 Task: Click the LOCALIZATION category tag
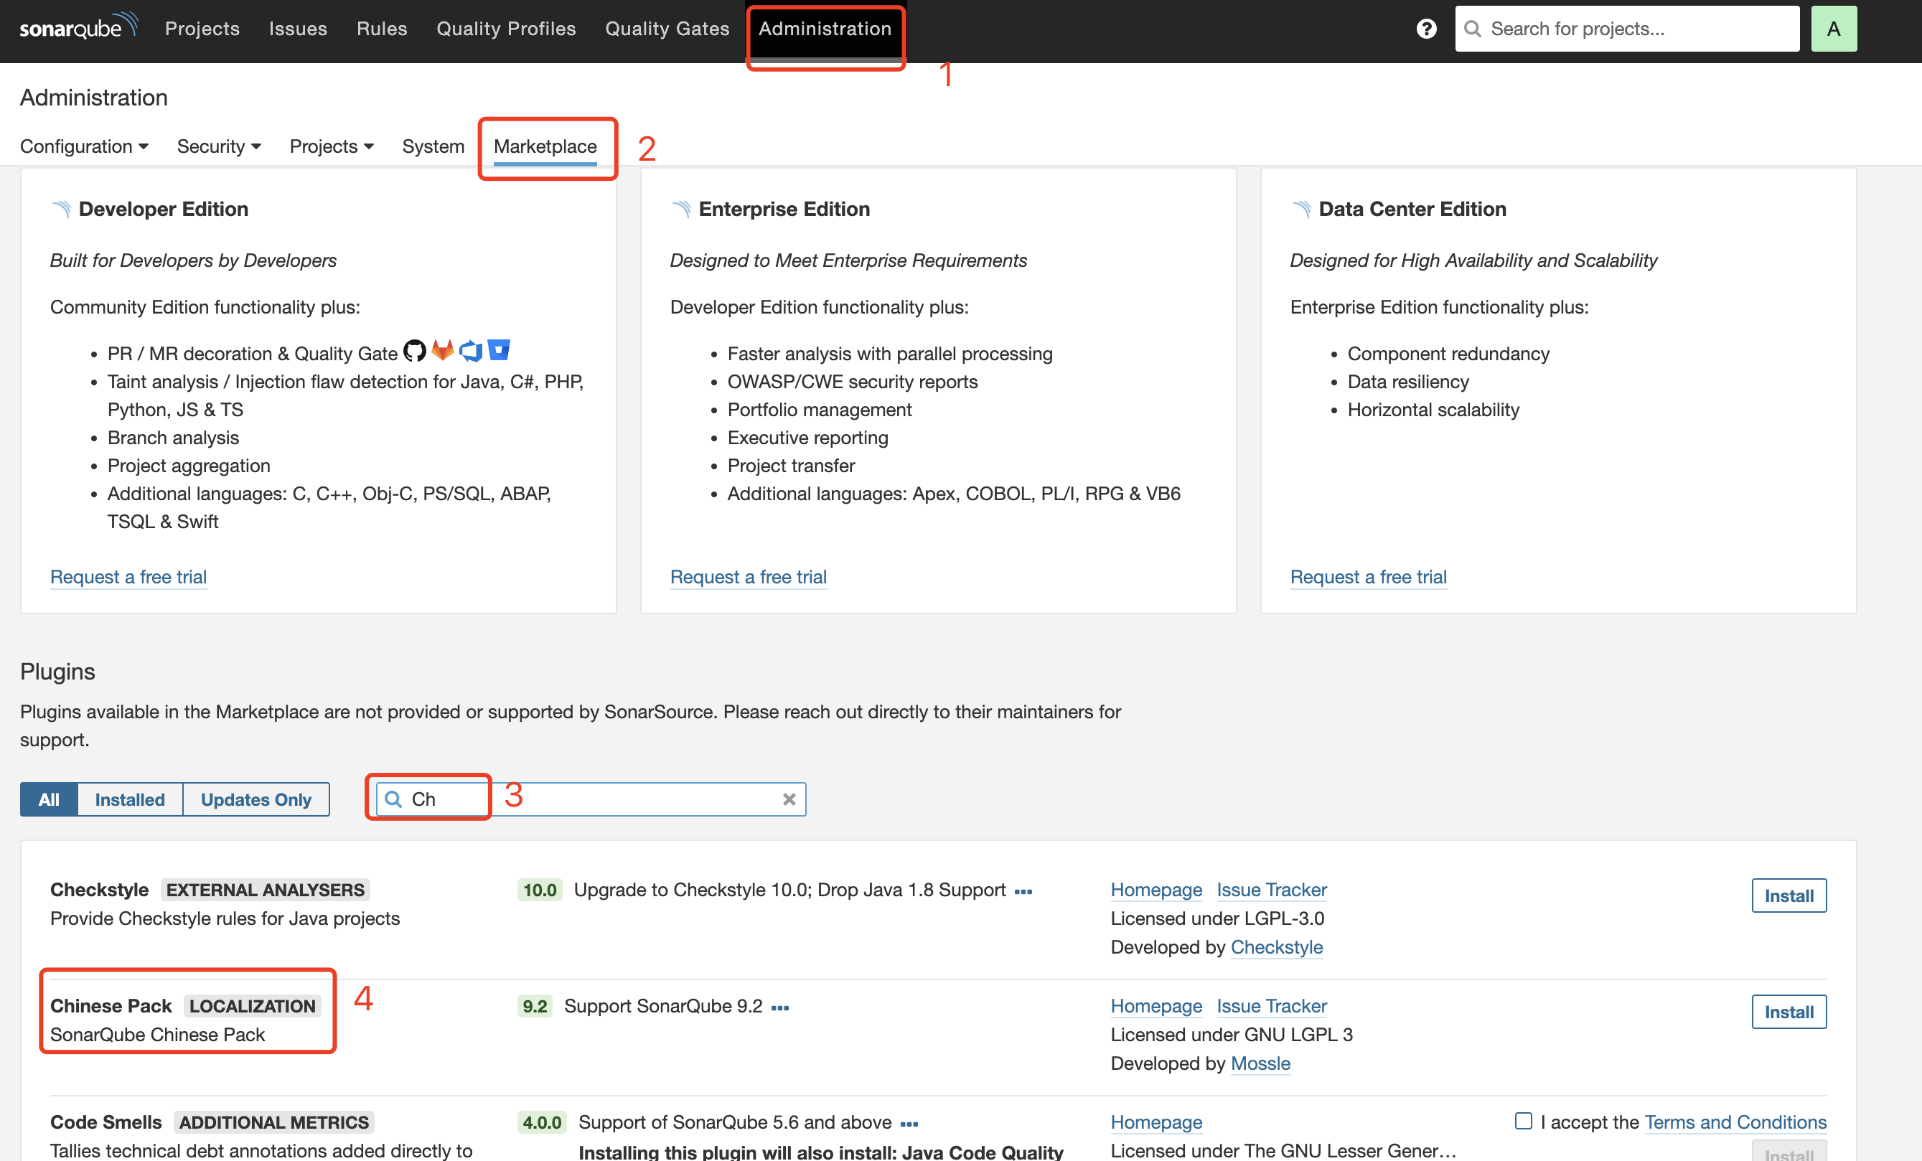point(252,1006)
